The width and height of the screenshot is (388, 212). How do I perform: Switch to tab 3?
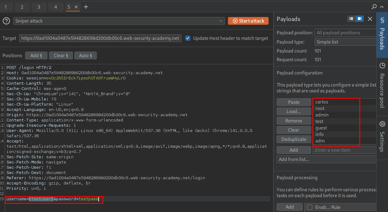[39, 7]
